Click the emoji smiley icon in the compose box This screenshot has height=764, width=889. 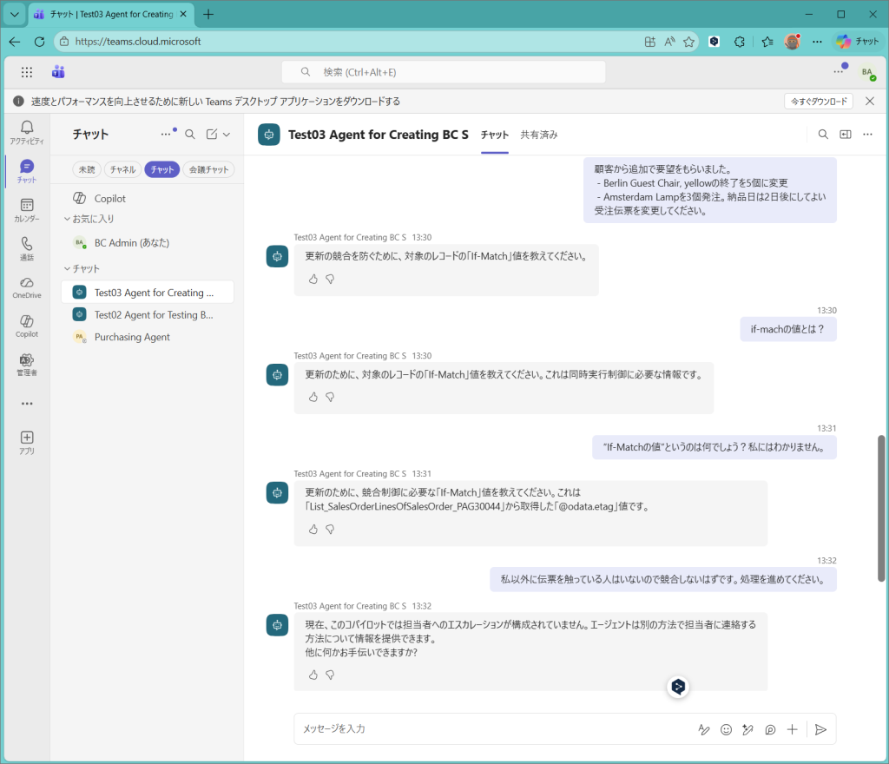tap(726, 729)
